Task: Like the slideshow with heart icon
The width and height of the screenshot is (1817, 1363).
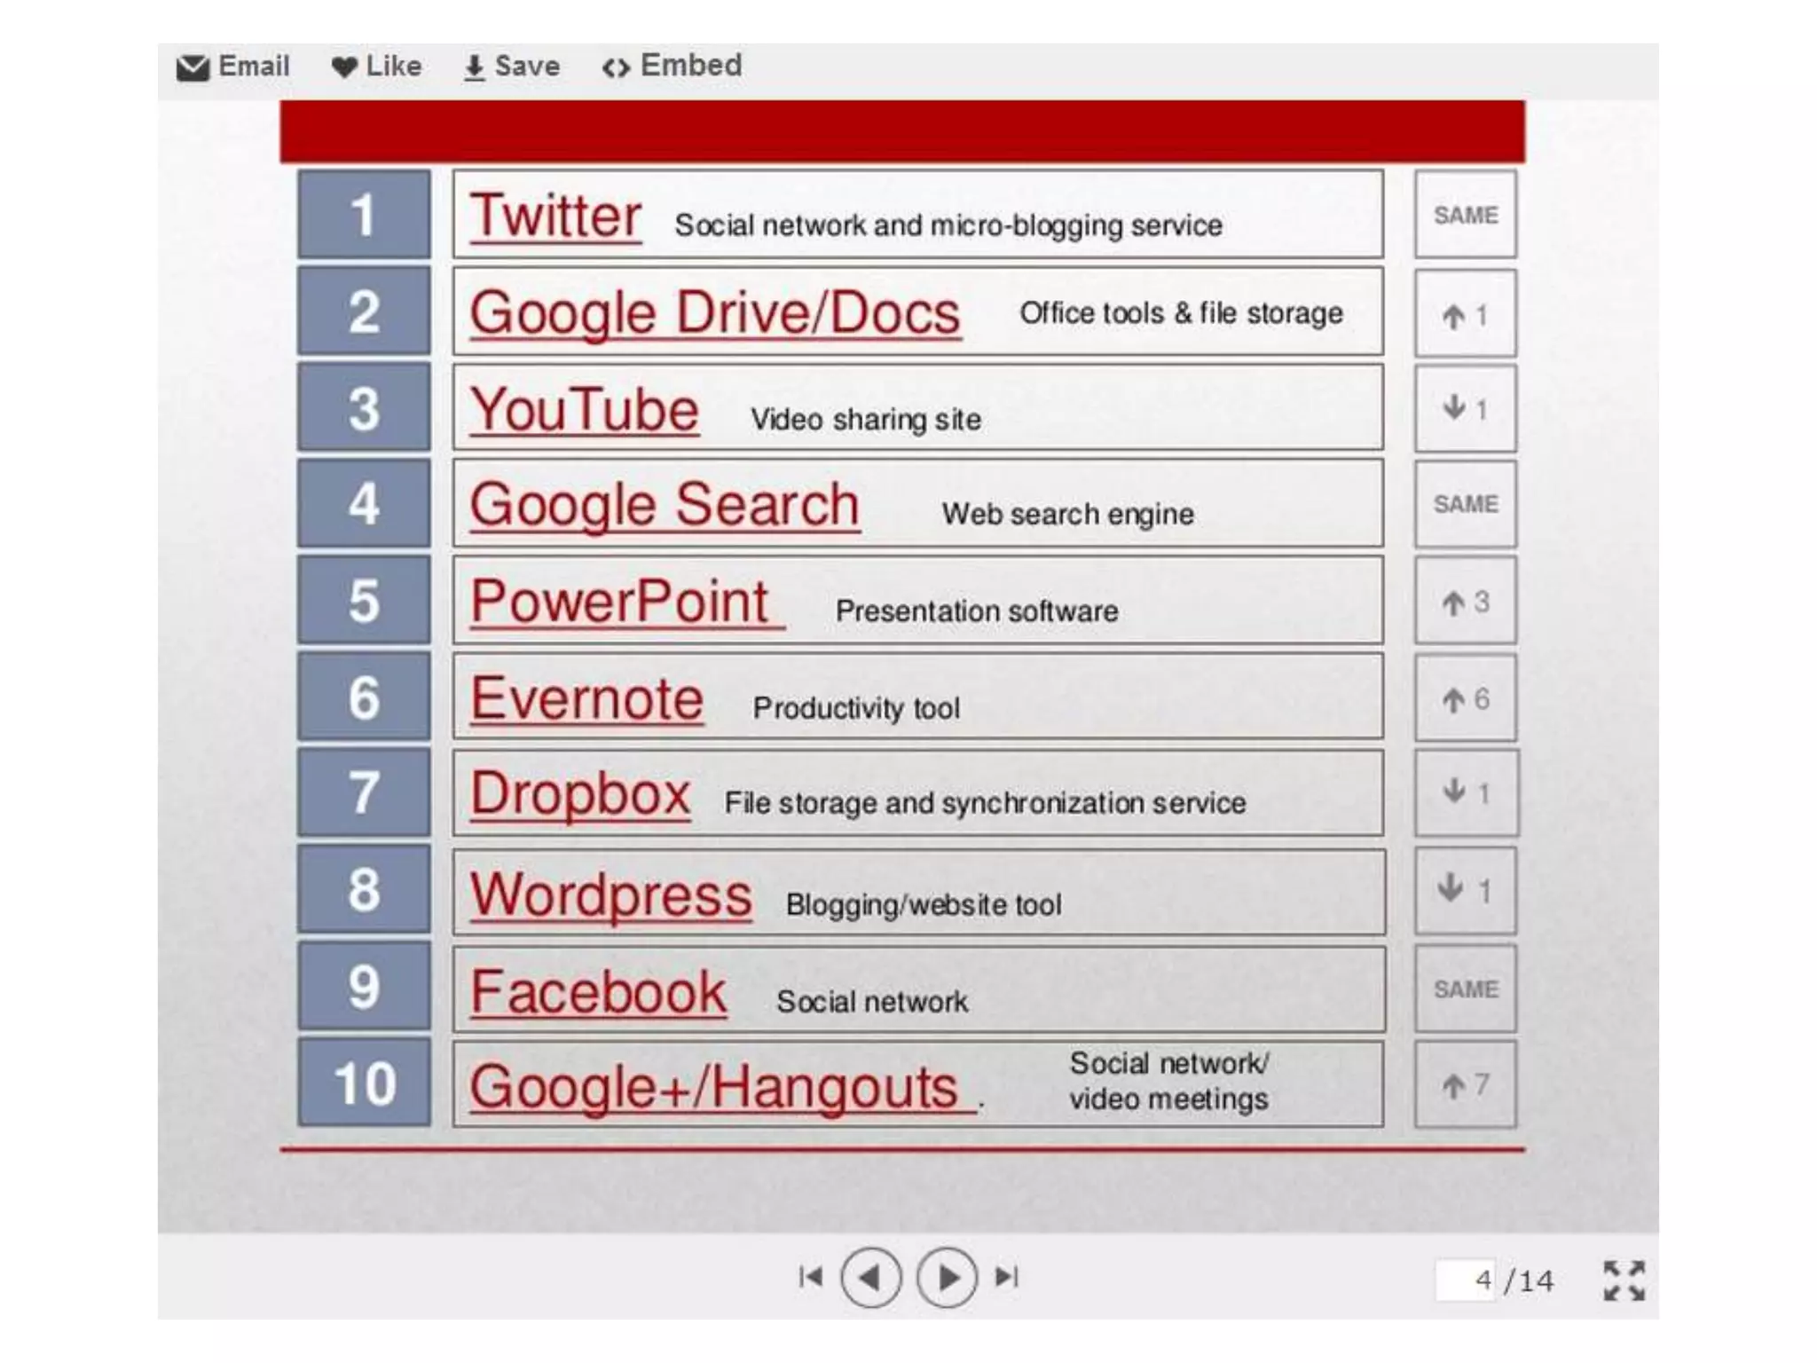Action: coord(344,67)
